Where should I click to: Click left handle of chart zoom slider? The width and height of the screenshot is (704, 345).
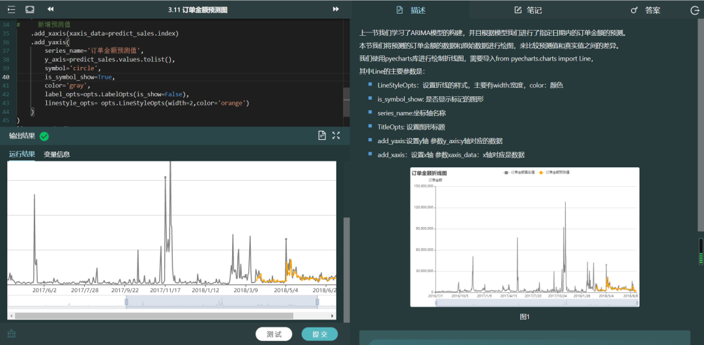click(126, 303)
